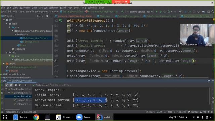Select pom.xml in the project tree
The height and width of the screenshot is (121, 215).
coord(13,71)
